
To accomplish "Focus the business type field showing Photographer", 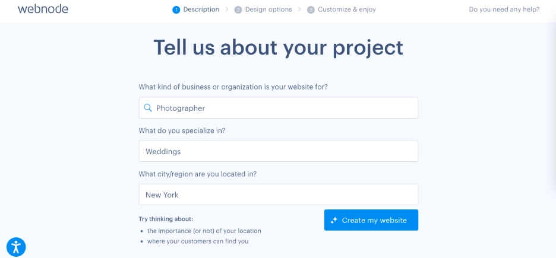I will 285,108.
